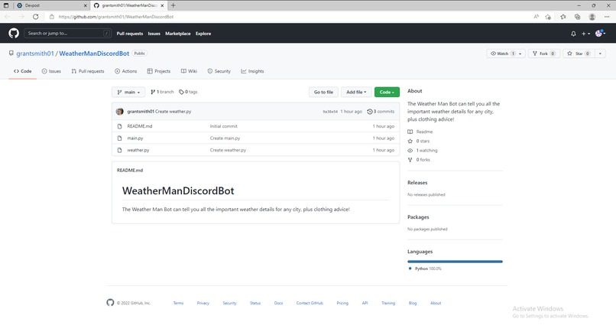Click the browser forward arrow
The width and height of the screenshot is (616, 335).
21,17
